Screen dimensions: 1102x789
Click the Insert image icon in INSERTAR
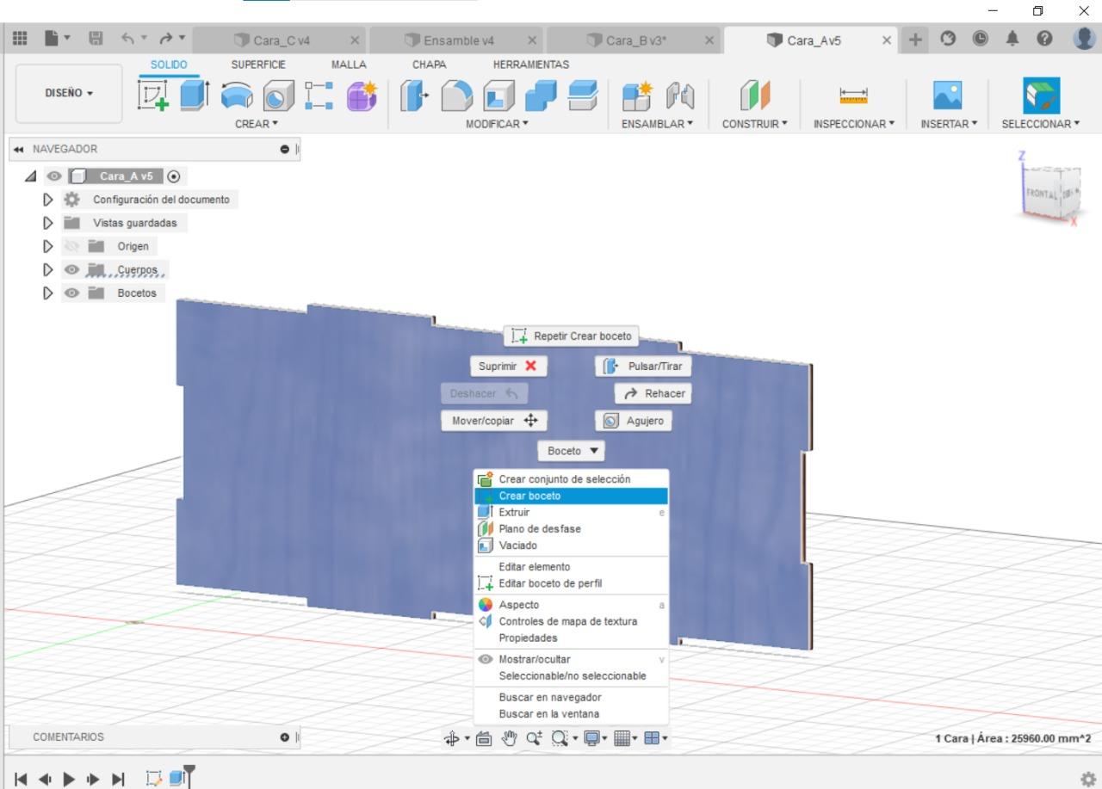(x=947, y=96)
